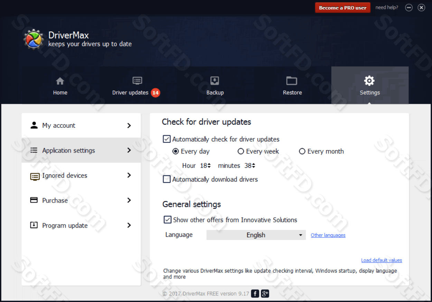This screenshot has width=432, height=302.
Task: Click the Home house icon
Action: [60, 81]
